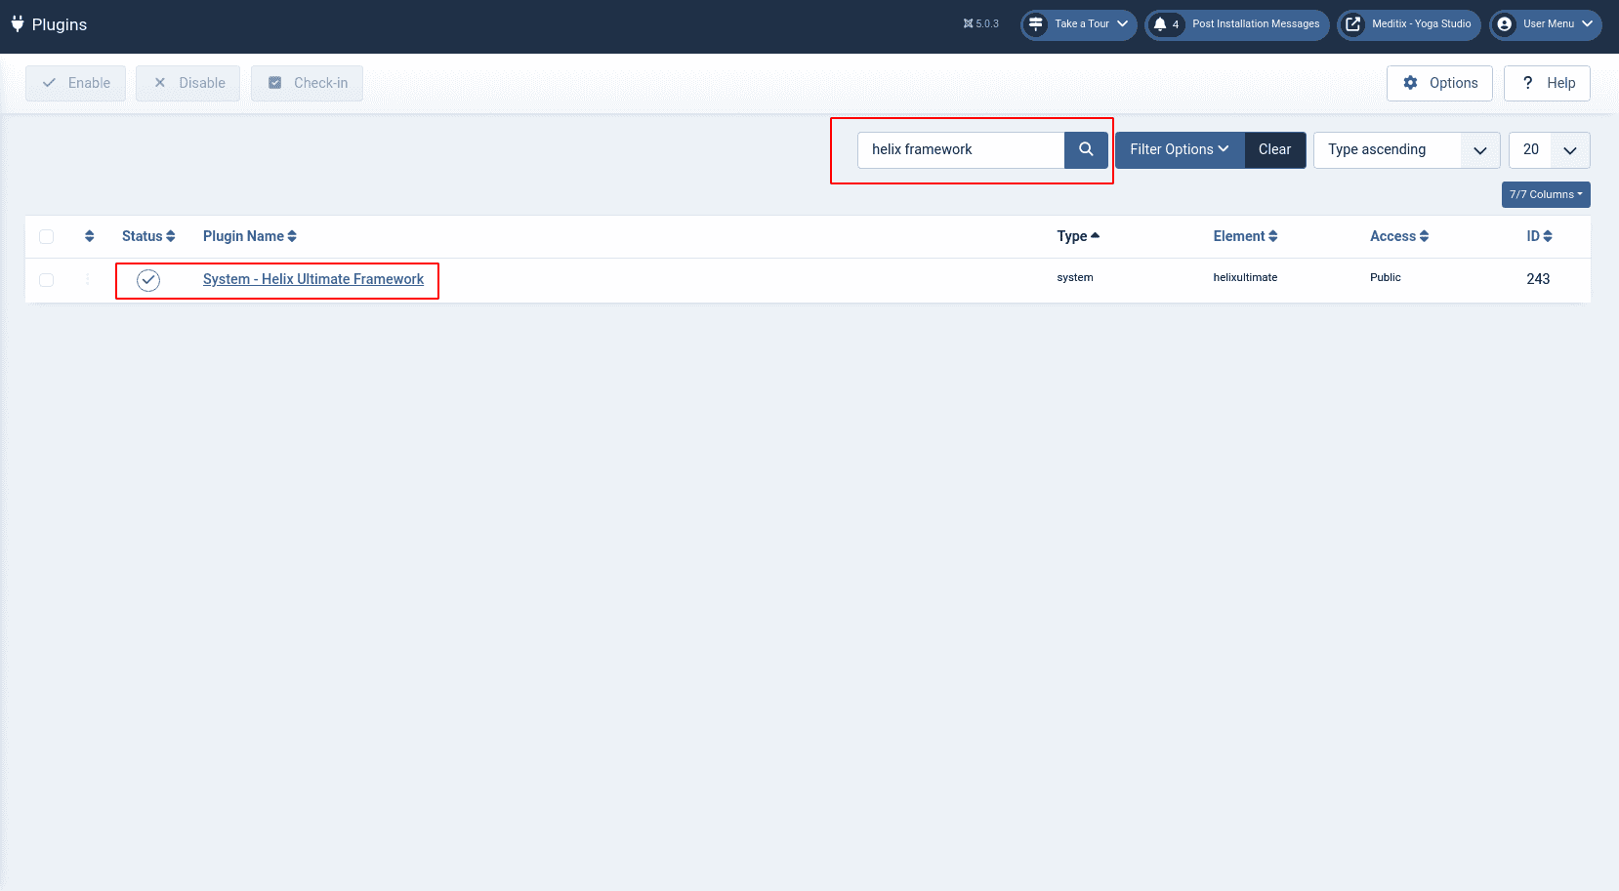Viewport: 1619px width, 891px height.
Task: Click the plug icon beside Plugins title
Action: coord(17,23)
